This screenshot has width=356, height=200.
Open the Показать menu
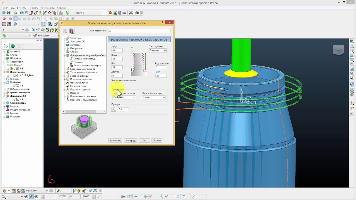coord(33,8)
